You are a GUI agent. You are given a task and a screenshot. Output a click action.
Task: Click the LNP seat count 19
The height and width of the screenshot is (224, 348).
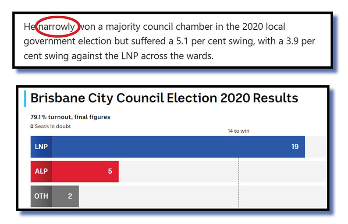click(295, 147)
